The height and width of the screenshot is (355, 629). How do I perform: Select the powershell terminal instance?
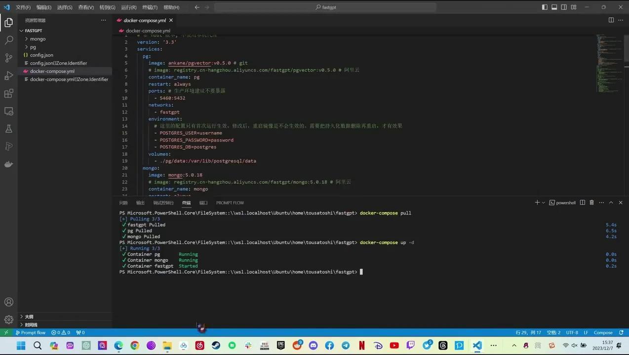[x=562, y=203]
